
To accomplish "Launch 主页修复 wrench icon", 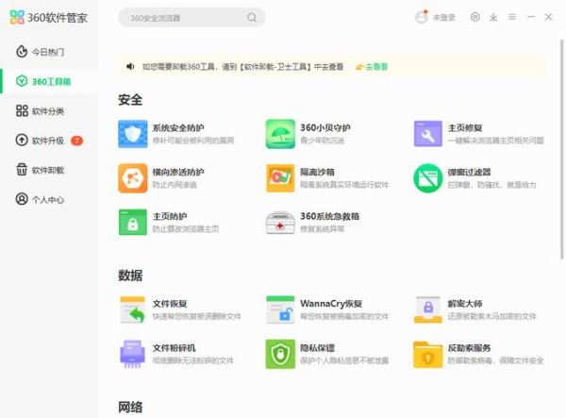I will [427, 134].
